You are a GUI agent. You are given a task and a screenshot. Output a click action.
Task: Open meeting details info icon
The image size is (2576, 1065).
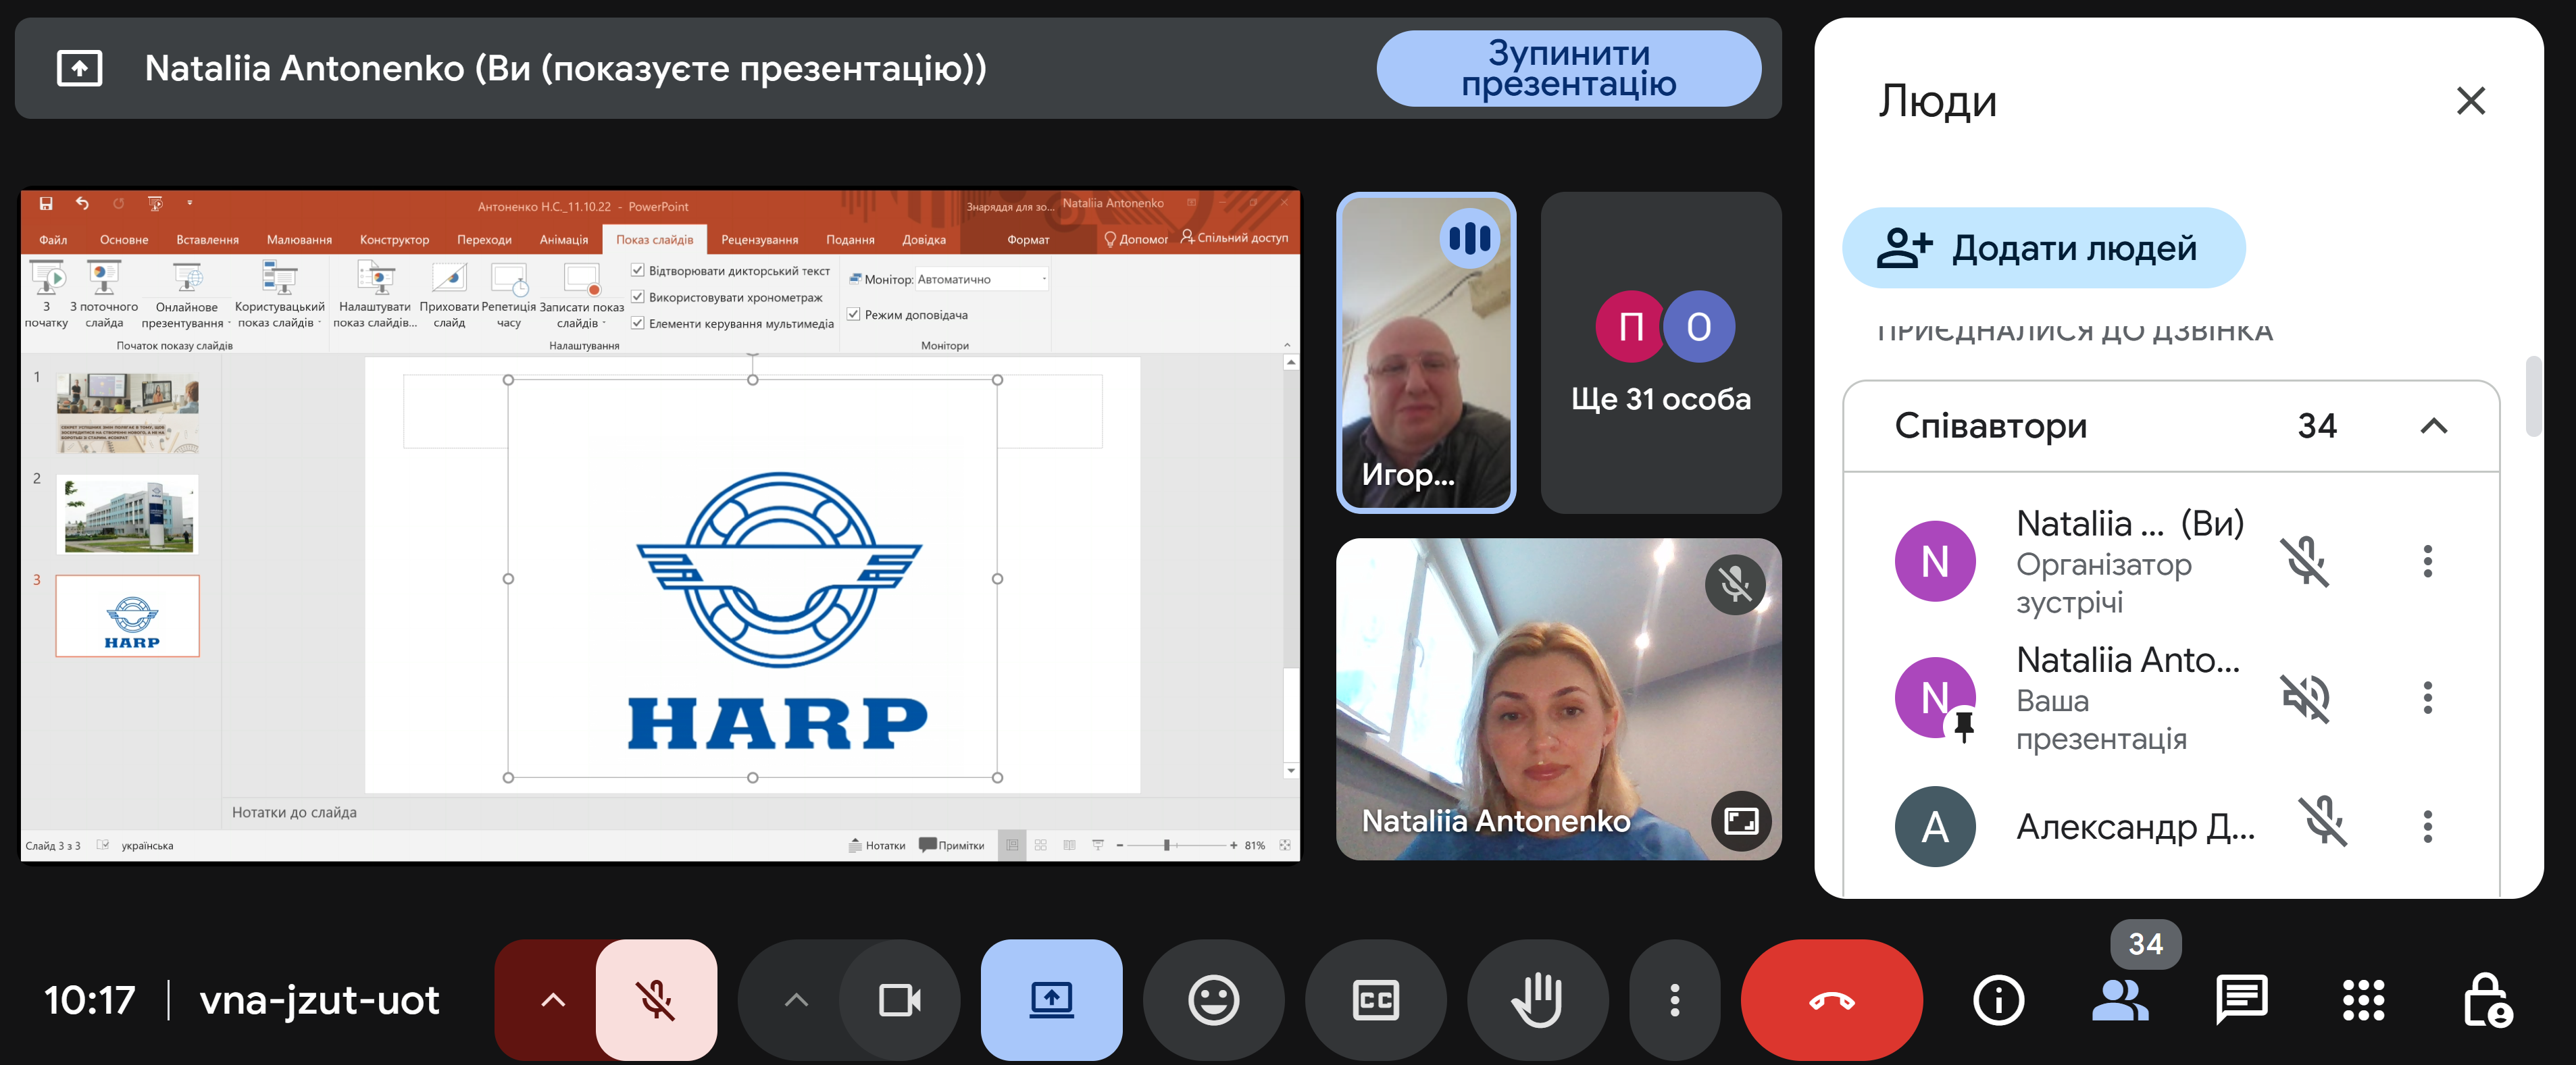click(1998, 999)
